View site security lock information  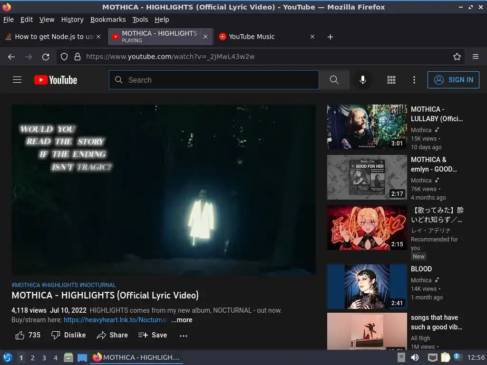78,57
